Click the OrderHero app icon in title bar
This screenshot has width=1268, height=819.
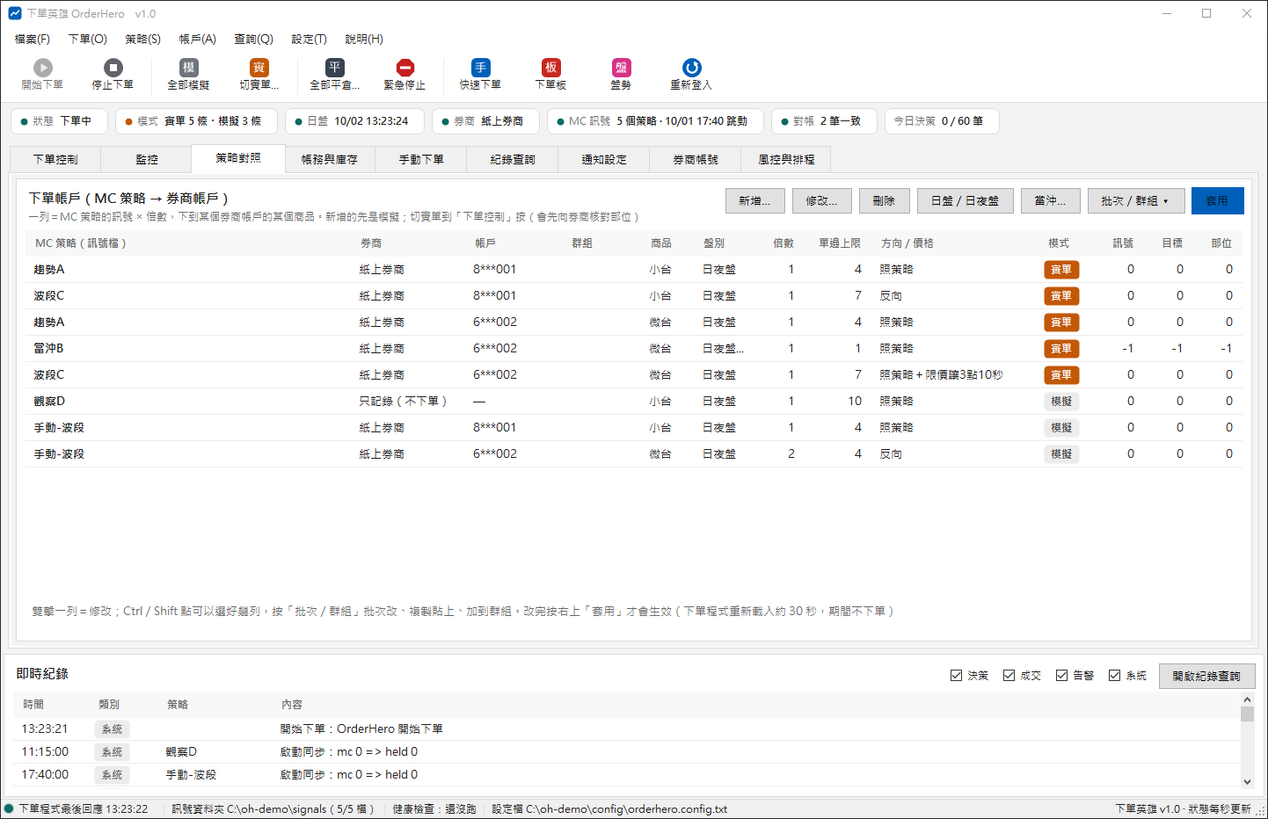pyautogui.click(x=15, y=13)
